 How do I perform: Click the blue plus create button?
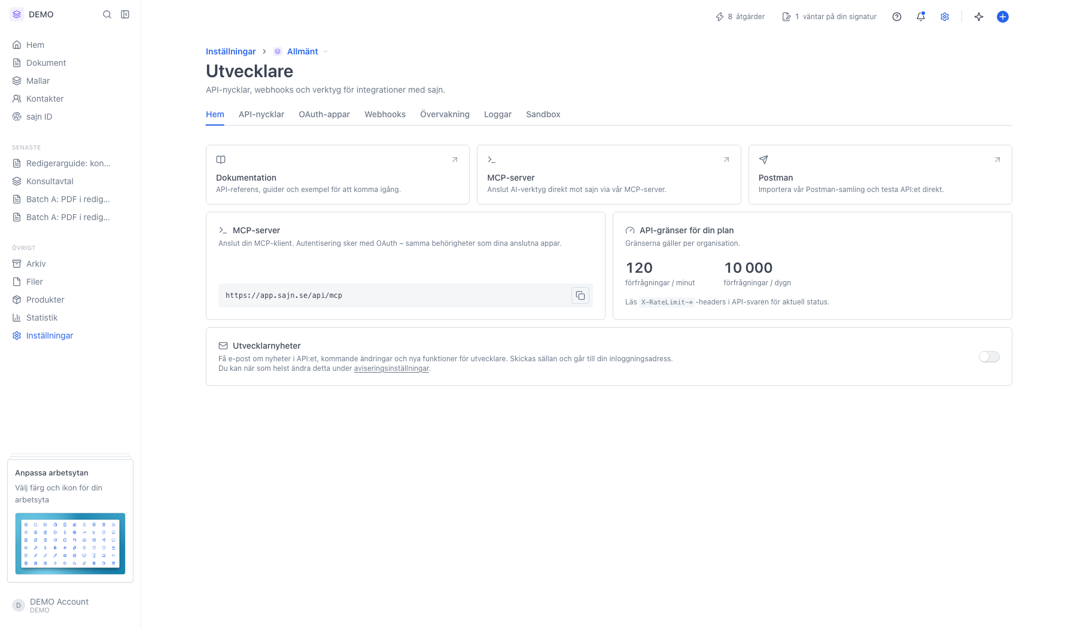[1003, 17]
